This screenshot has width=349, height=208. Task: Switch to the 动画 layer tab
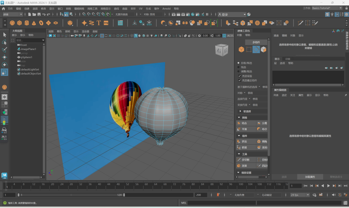tap(288, 59)
